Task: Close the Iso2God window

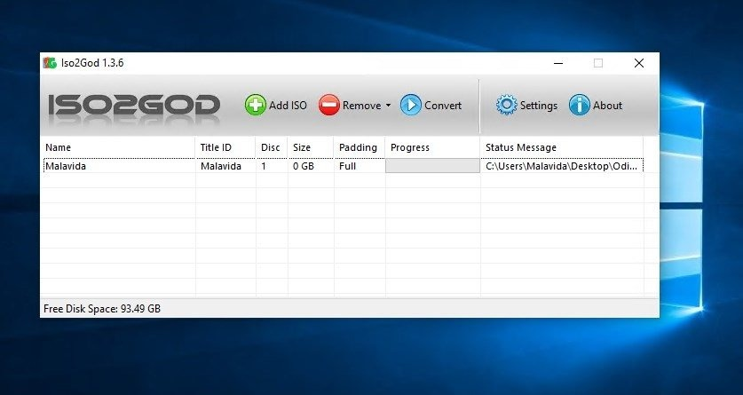Action: pyautogui.click(x=639, y=63)
